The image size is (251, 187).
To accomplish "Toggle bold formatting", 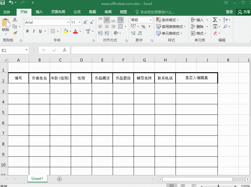I will [x=27, y=31].
